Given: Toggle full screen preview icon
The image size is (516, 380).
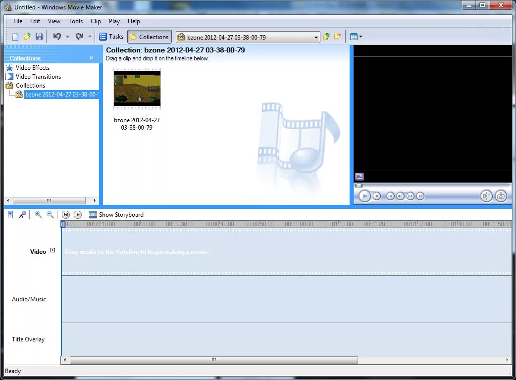Looking at the screenshot, I should [x=360, y=177].
